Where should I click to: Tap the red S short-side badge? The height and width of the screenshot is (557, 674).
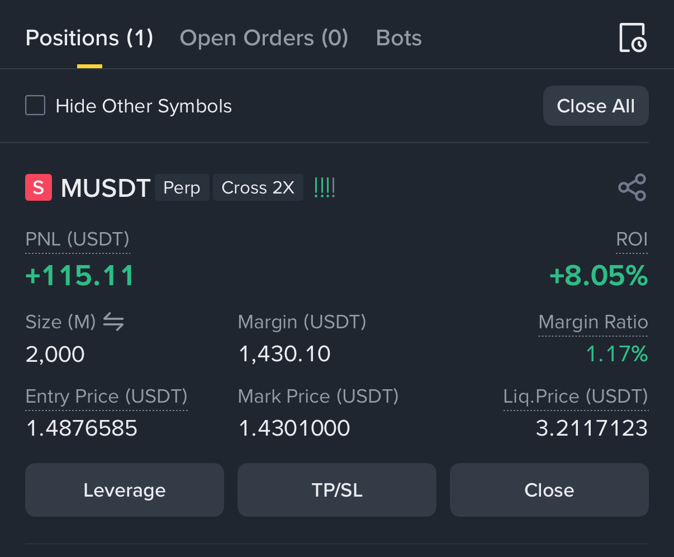39,187
